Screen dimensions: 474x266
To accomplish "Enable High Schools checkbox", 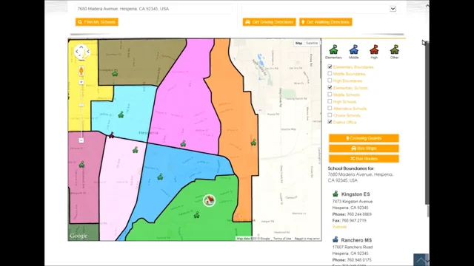I will pyautogui.click(x=330, y=101).
